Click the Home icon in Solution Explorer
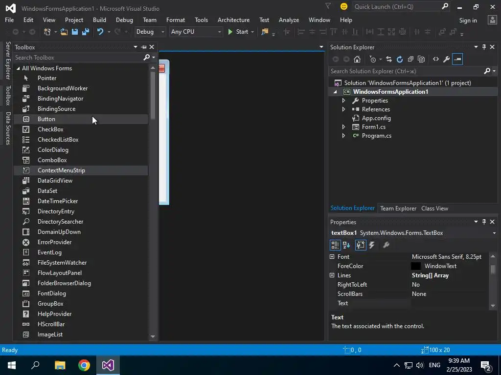This screenshot has height=375, width=501. tap(357, 59)
